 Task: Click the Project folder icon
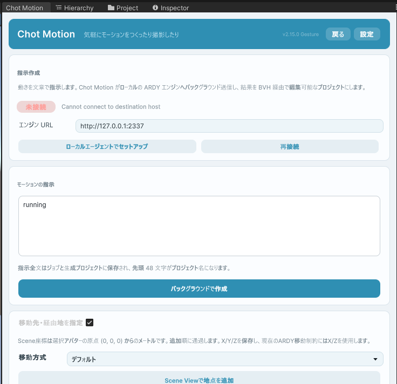(x=111, y=8)
